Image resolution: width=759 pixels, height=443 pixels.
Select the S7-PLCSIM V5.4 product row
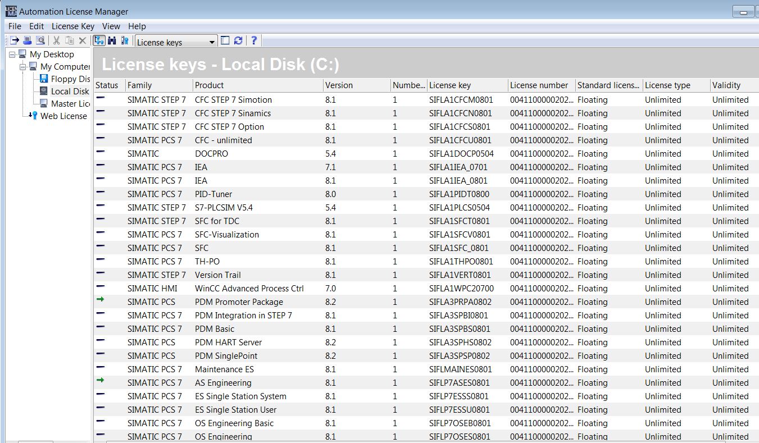[x=426, y=208]
